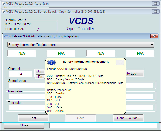Click the second N/A measuring box
This screenshot has height=131, width=161.
(x=61, y=53)
